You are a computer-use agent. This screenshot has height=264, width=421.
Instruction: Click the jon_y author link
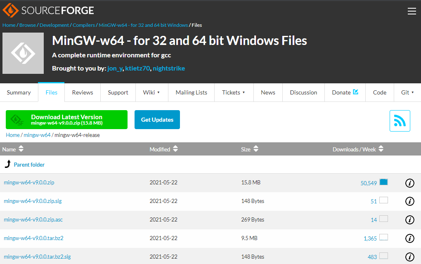pos(115,68)
